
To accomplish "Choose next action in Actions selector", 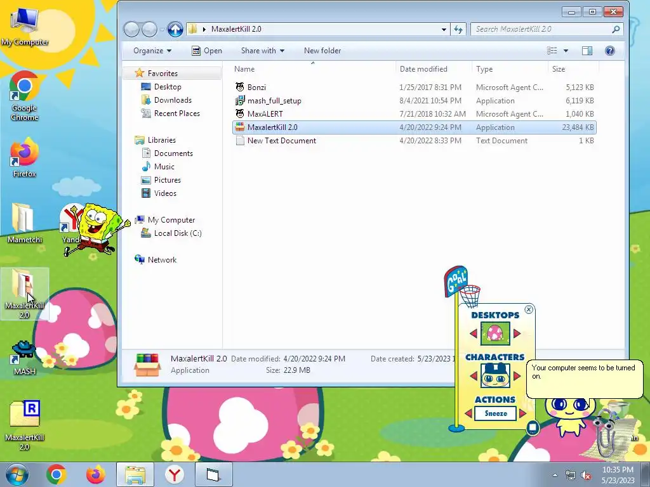I will coord(522,413).
